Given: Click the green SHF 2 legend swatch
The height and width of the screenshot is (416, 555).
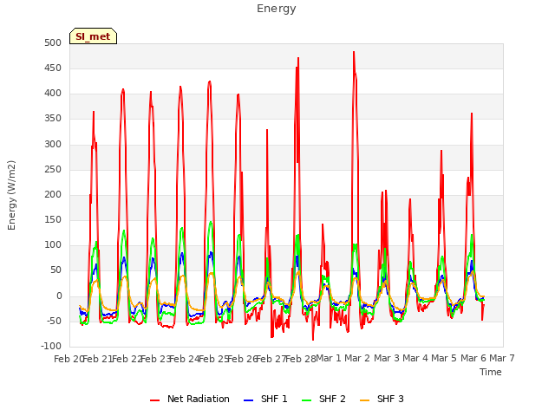Looking at the screenshot, I should tap(306, 400).
